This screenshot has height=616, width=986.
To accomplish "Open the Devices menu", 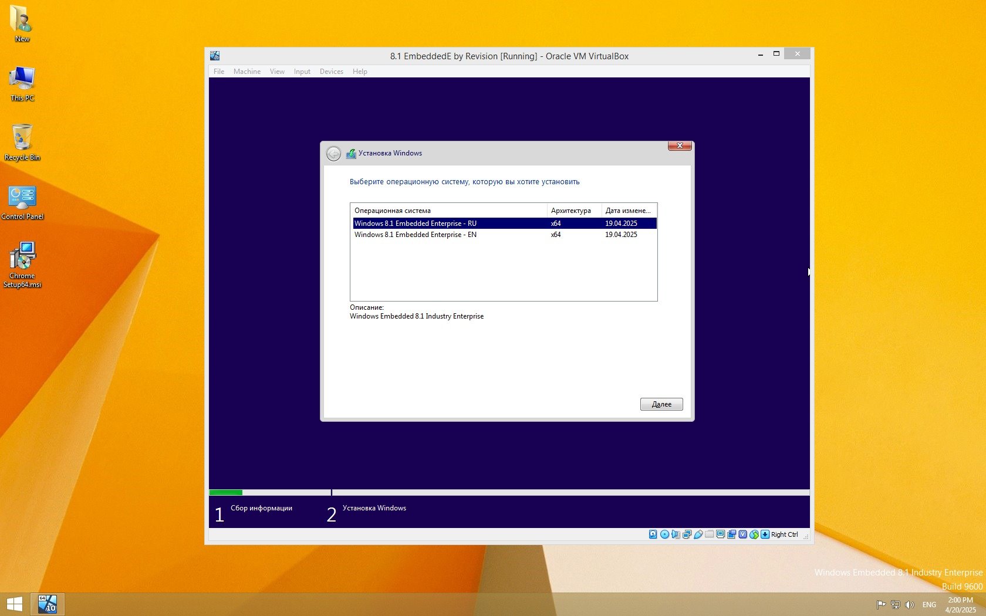I will click(x=331, y=72).
